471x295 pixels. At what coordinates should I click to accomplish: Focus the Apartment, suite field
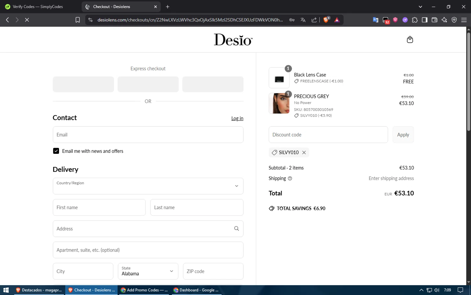[x=148, y=250]
